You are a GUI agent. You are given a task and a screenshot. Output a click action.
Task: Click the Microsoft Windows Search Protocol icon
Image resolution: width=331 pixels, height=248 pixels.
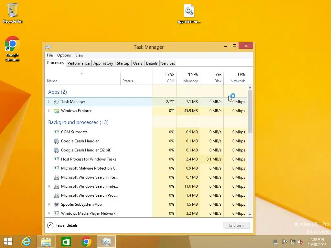tap(56, 195)
